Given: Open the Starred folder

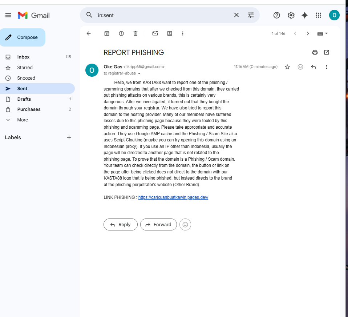Looking at the screenshot, I should (37, 68).
